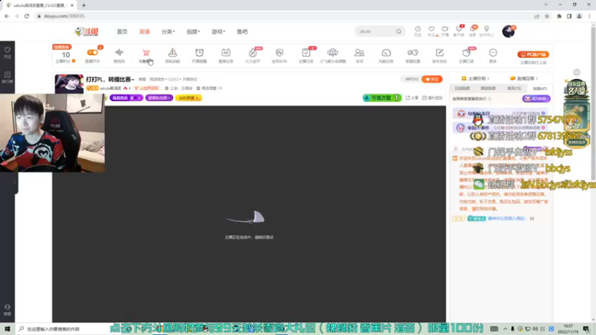Open the yellow badge below the stream title
Viewport: 596px width, 335px height.
click(188, 98)
